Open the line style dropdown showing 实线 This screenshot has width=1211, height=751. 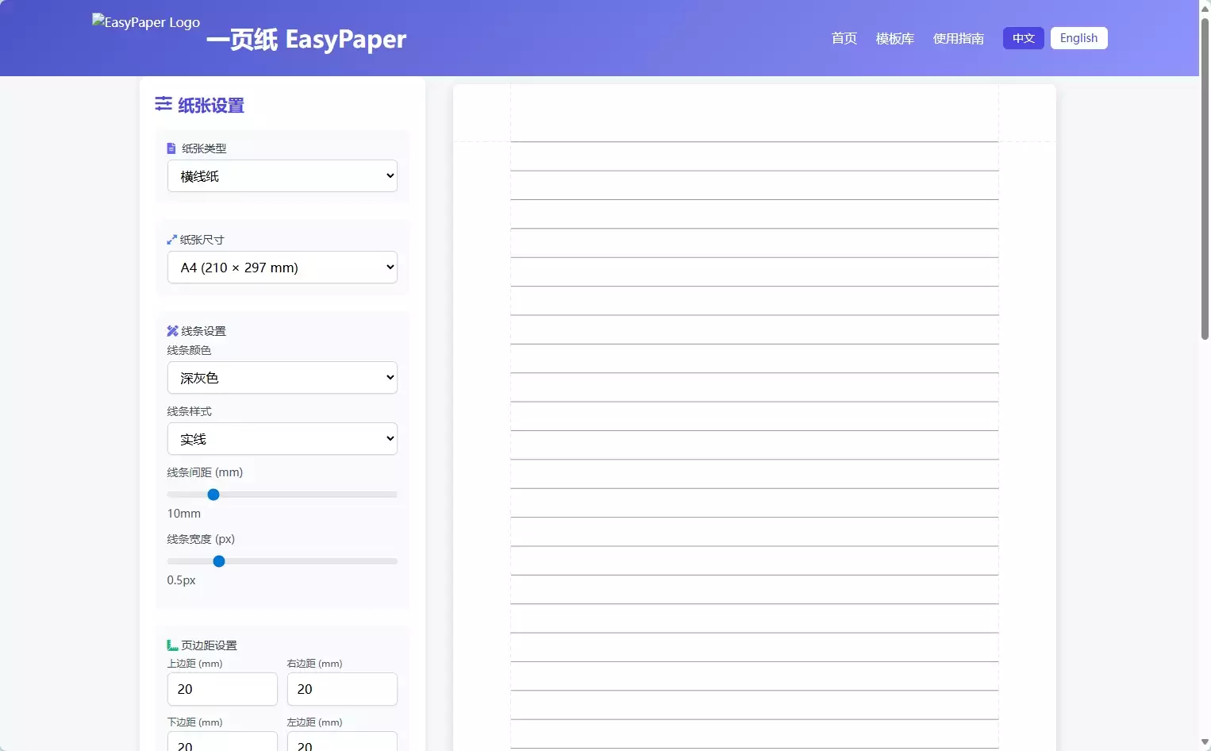coord(283,439)
